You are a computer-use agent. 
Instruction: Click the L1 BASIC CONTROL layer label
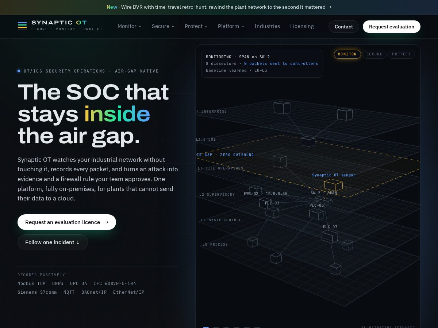pyautogui.click(x=221, y=220)
